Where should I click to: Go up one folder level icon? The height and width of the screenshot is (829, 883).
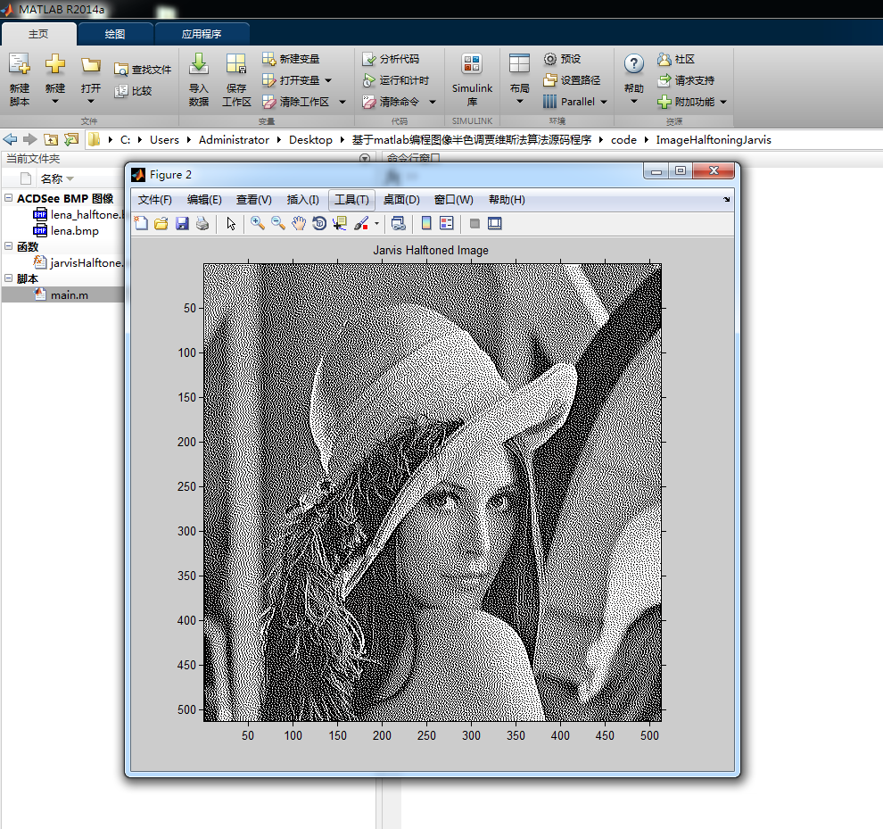click(51, 139)
